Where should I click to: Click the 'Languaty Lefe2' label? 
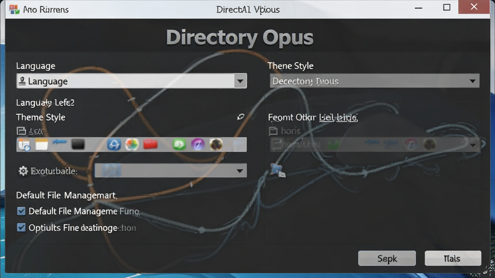45,103
